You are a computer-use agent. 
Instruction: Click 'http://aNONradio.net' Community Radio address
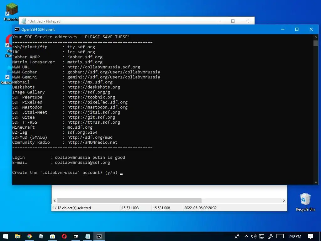[92, 142]
